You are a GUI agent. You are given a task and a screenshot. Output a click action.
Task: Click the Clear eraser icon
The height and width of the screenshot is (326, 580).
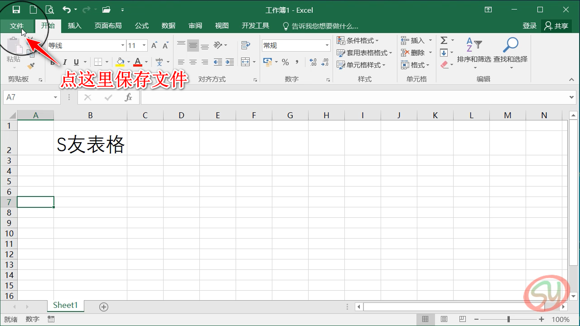point(444,65)
